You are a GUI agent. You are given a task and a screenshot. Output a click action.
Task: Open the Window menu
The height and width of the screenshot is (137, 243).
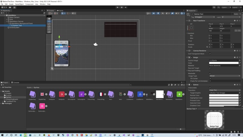pos(43,4)
